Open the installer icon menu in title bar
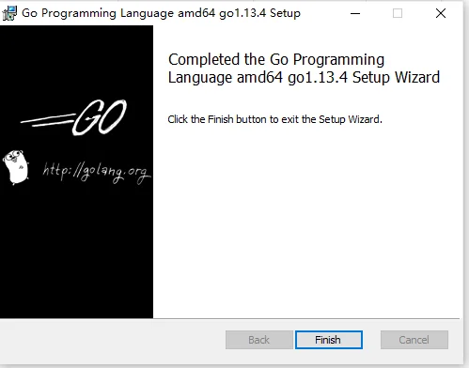The width and height of the screenshot is (469, 368). 9,13
